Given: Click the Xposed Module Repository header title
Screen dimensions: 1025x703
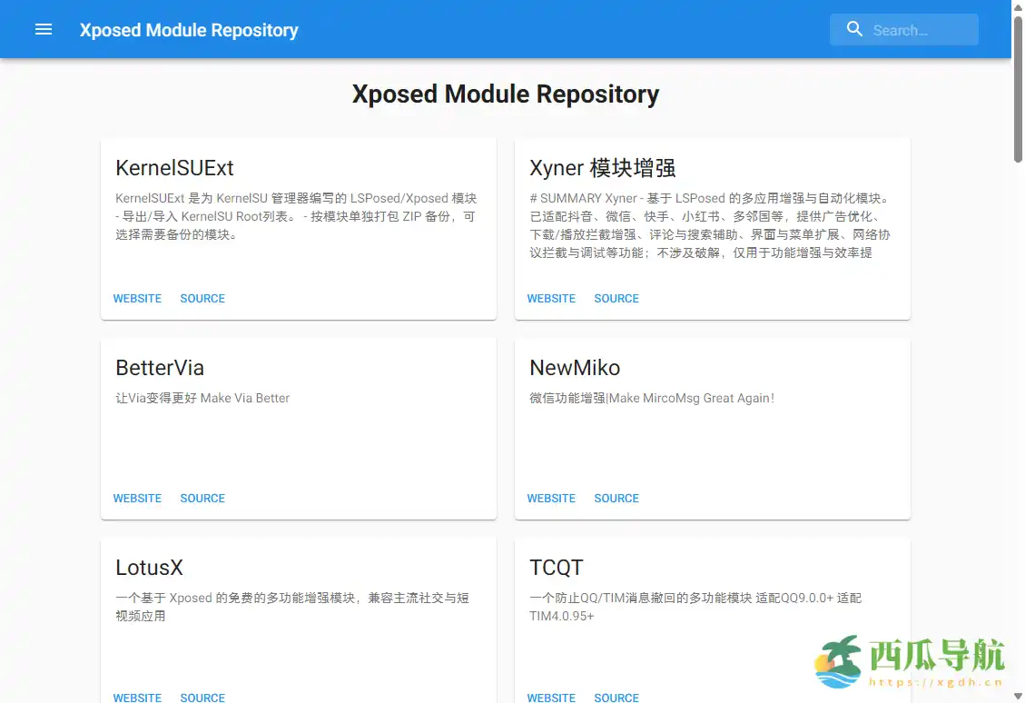Looking at the screenshot, I should click(189, 29).
